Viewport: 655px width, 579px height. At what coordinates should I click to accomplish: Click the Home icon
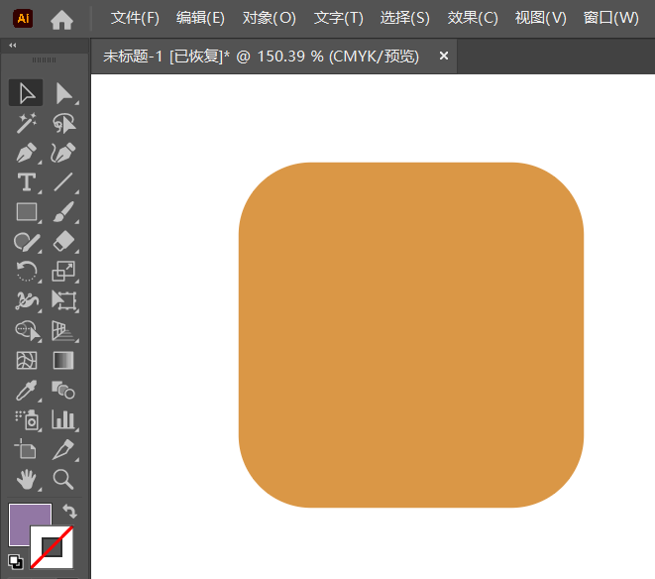[61, 19]
